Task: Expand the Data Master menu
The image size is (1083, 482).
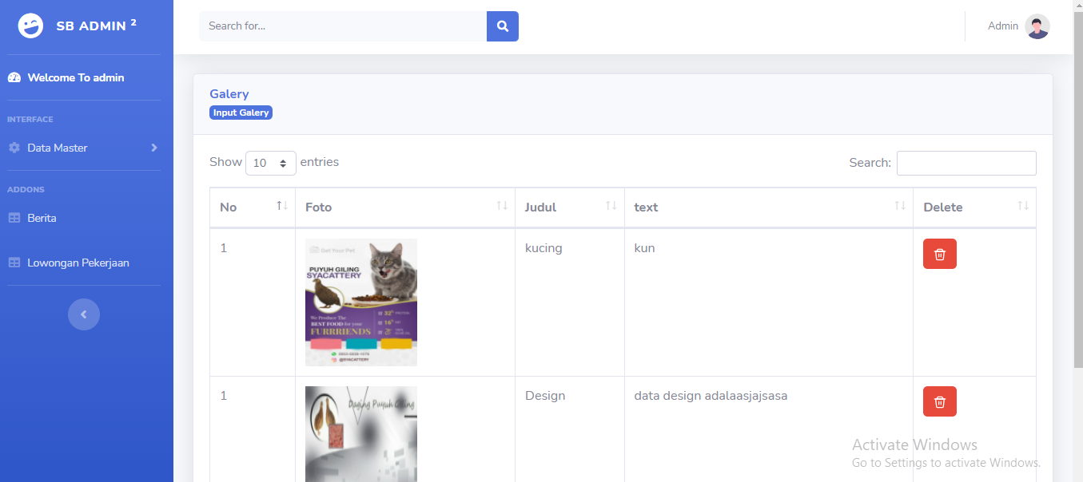Action: point(83,148)
